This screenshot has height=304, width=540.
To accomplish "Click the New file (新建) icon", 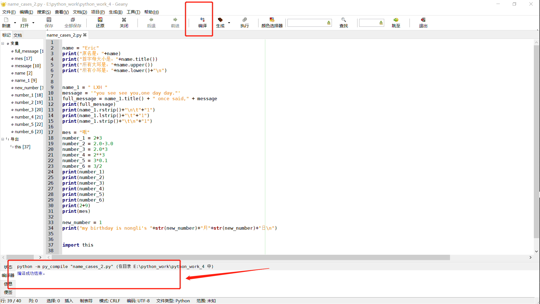I will point(6,20).
